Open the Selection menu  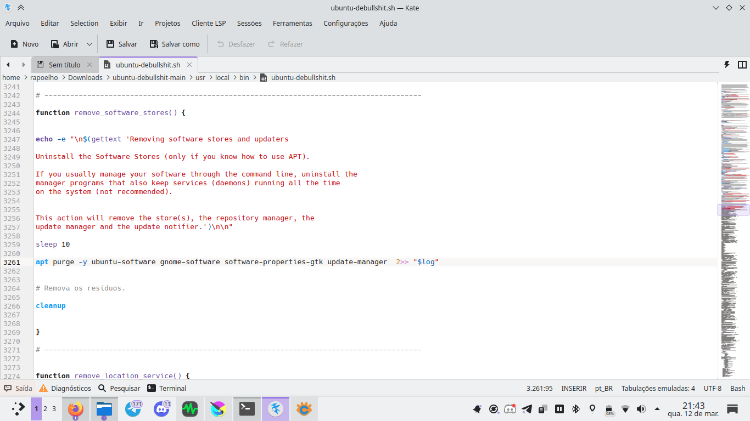coord(85,23)
